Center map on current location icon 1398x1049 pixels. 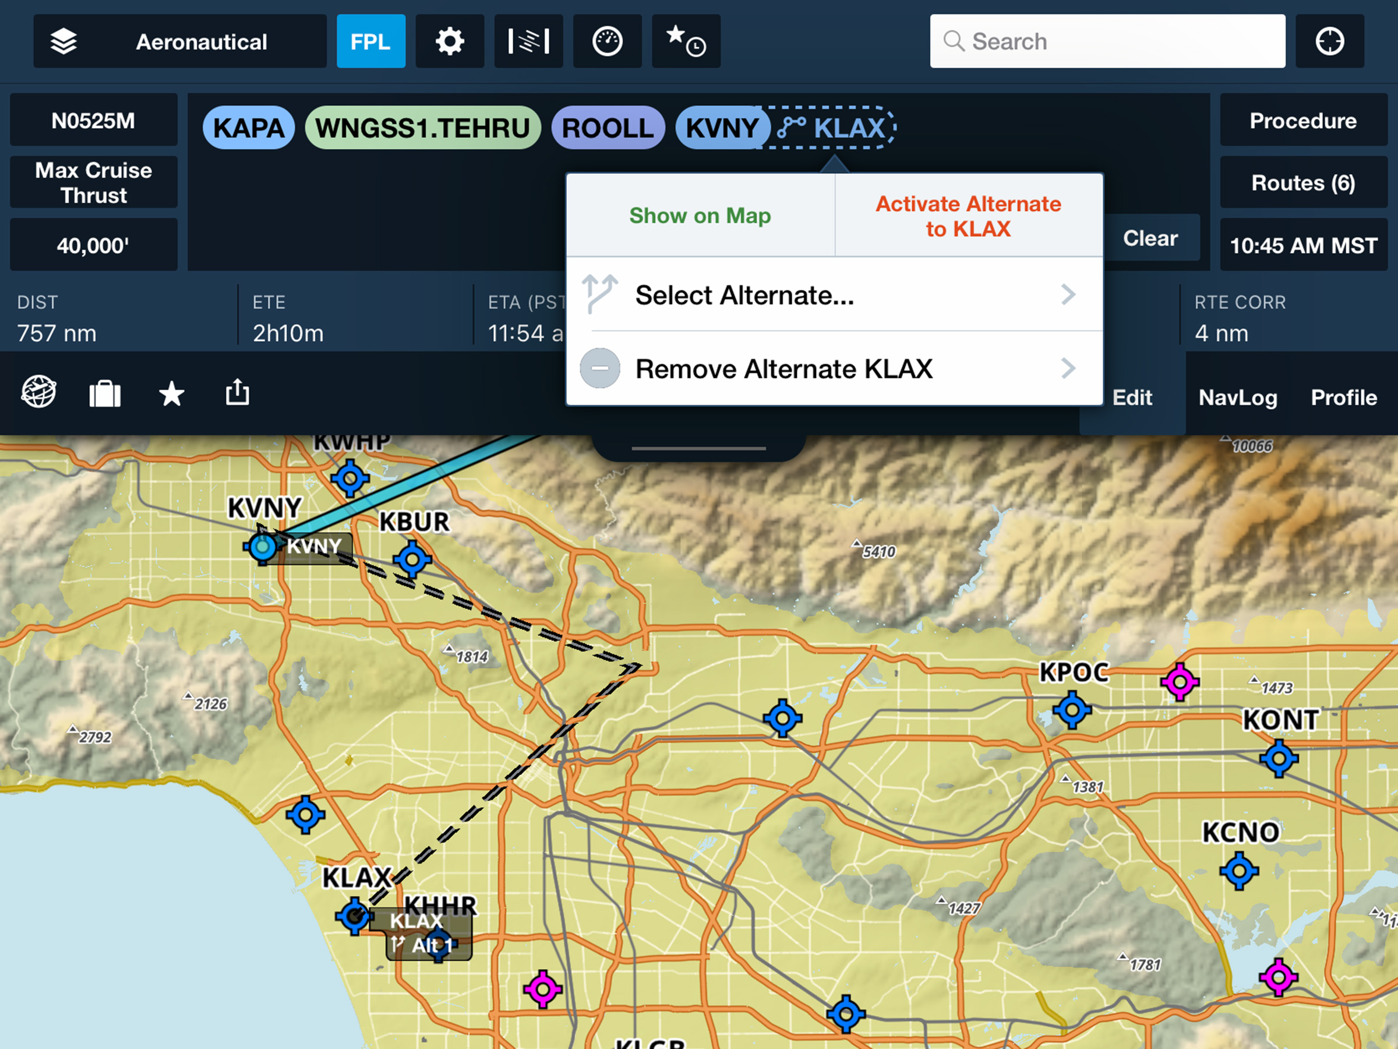click(1329, 42)
